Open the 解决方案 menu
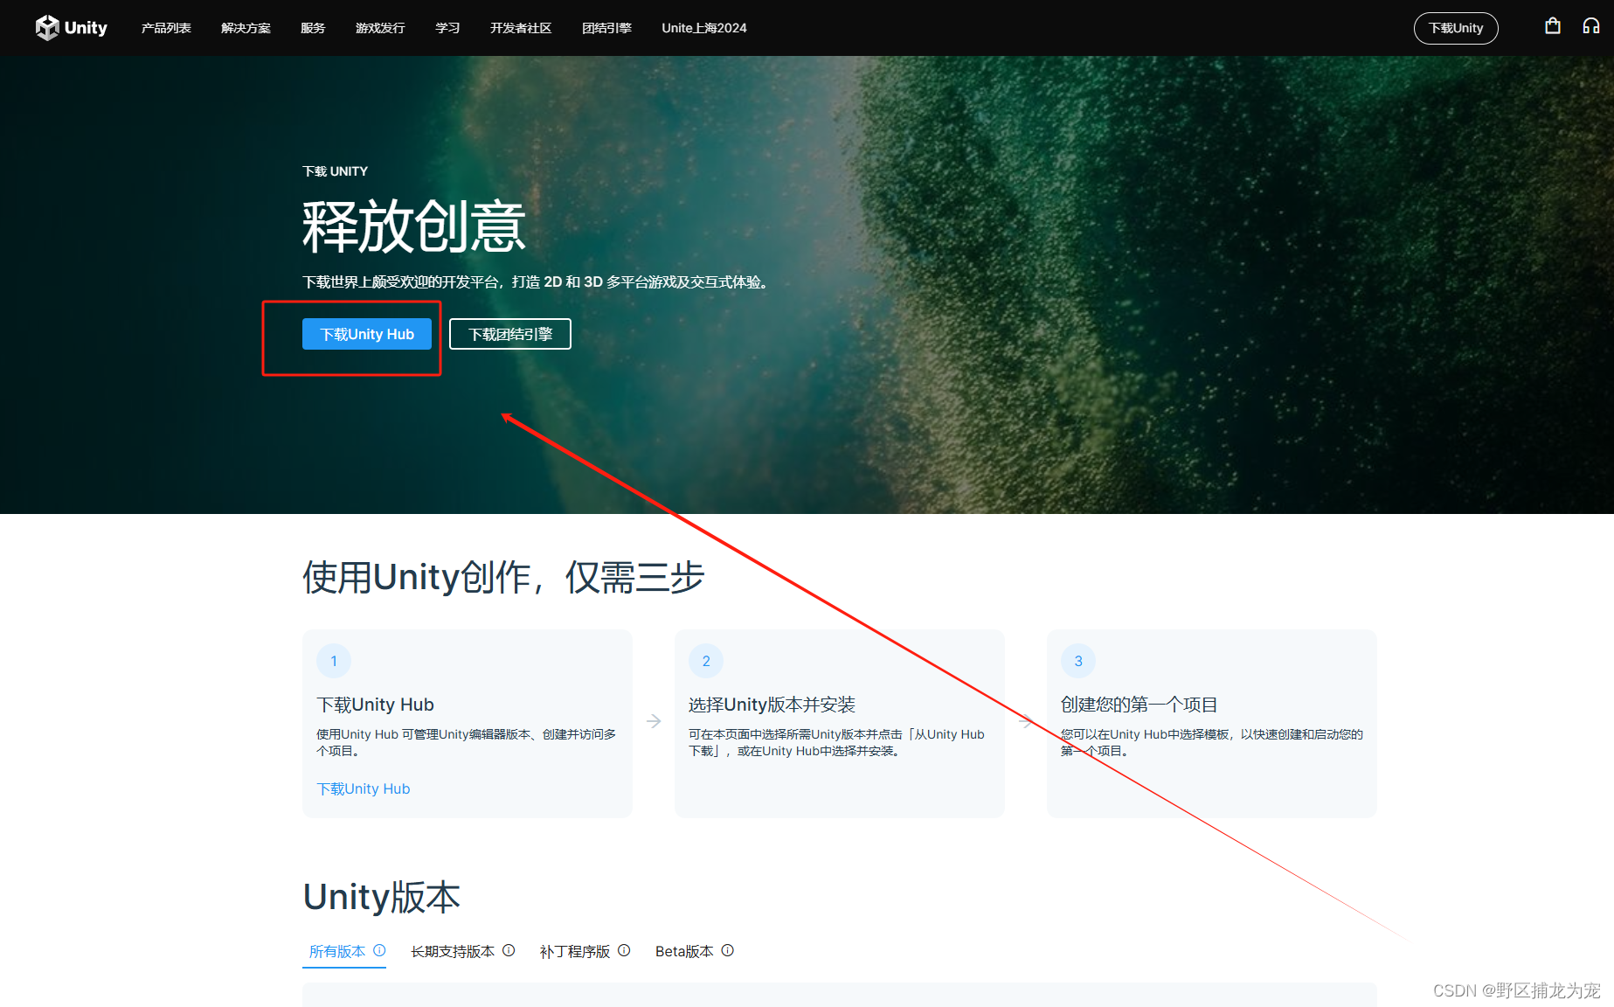The width and height of the screenshot is (1614, 1007). click(x=246, y=28)
